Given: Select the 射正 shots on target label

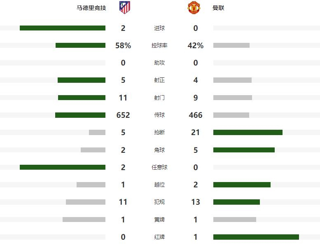Looking at the screenshot, I should tap(159, 80).
